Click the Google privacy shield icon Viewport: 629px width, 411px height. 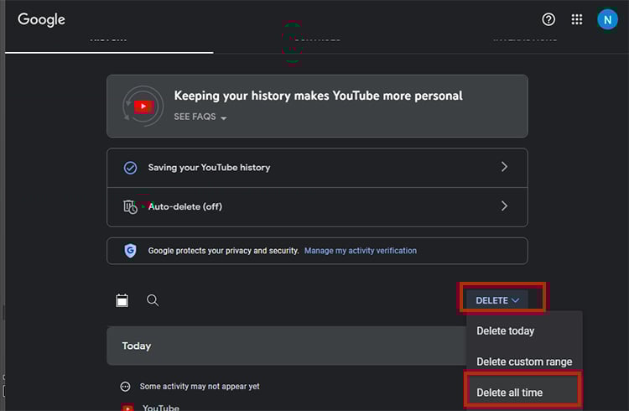[x=130, y=251]
